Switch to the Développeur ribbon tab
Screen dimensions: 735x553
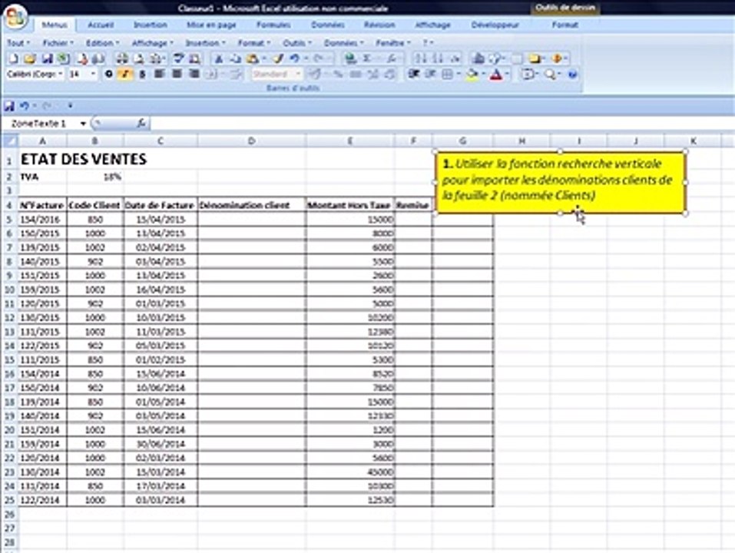495,25
